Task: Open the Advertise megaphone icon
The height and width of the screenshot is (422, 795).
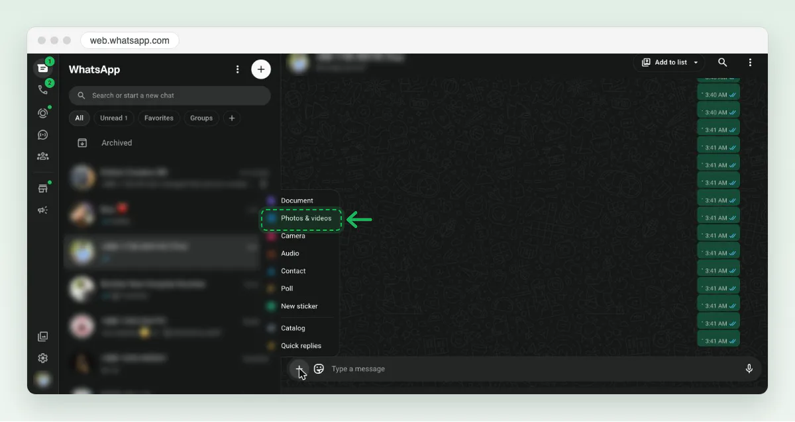Action: coord(43,210)
